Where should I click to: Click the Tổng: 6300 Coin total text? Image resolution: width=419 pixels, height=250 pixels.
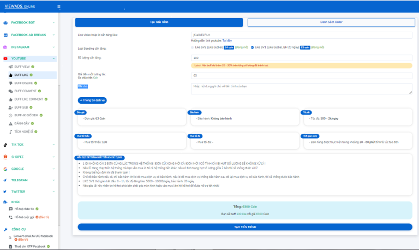coord(245,207)
